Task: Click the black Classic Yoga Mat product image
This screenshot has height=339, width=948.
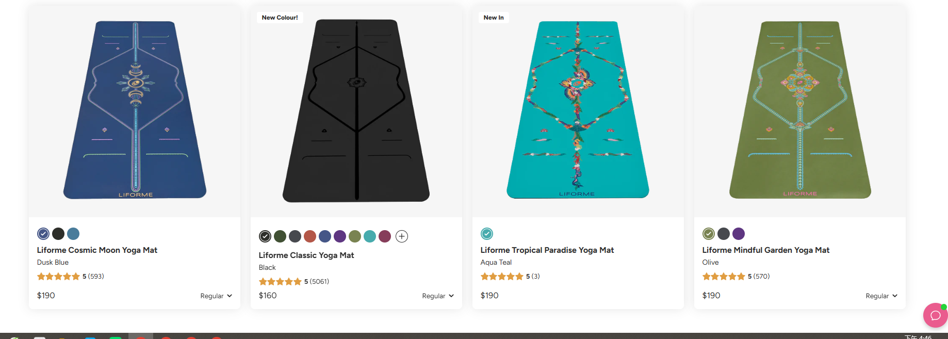Action: pyautogui.click(x=356, y=111)
